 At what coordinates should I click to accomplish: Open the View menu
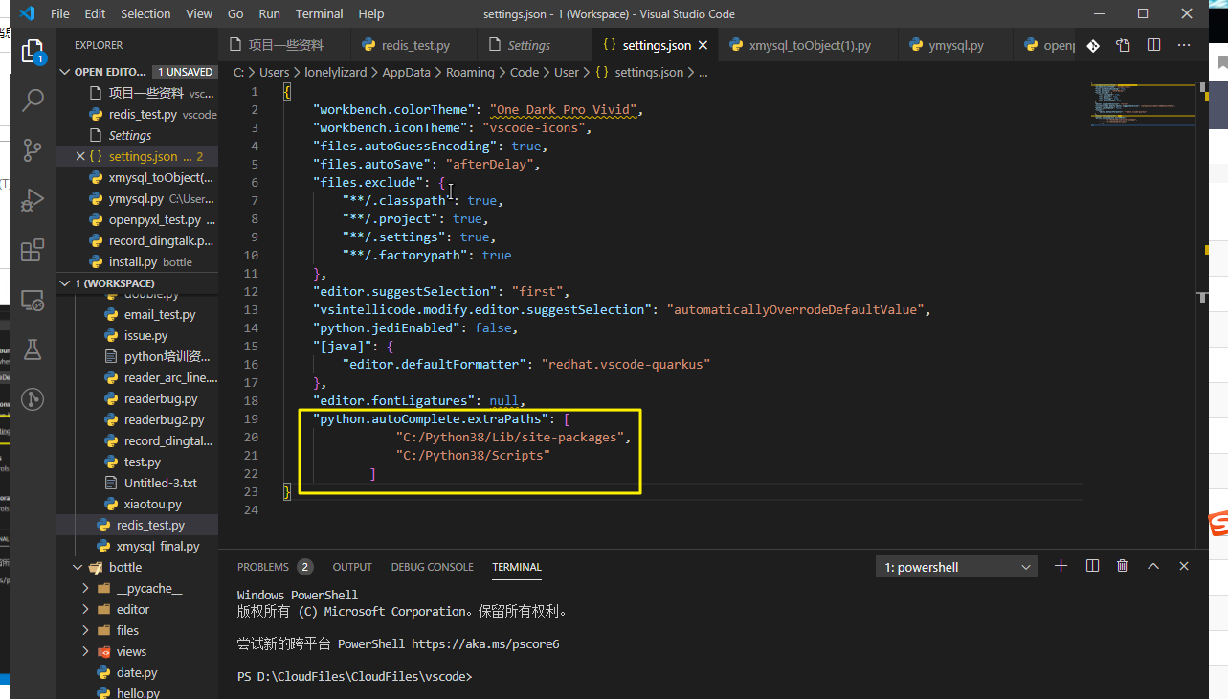(x=199, y=13)
